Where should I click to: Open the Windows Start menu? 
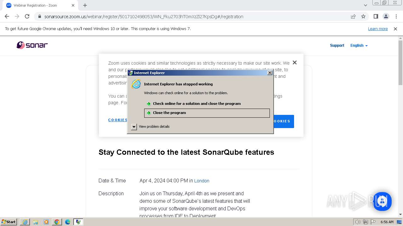[9, 222]
